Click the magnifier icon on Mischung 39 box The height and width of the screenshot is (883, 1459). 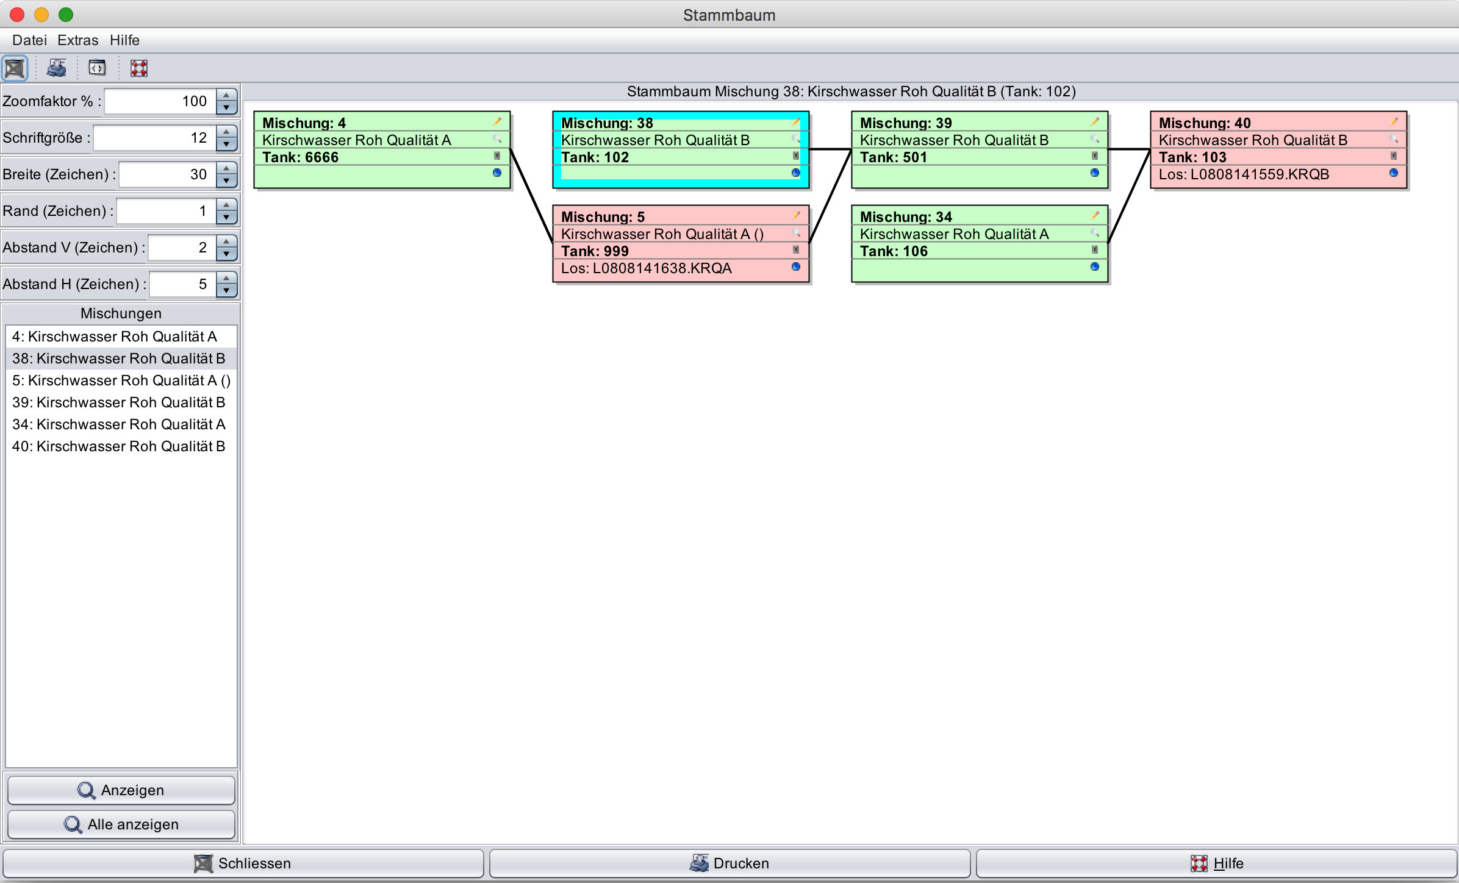click(1095, 139)
